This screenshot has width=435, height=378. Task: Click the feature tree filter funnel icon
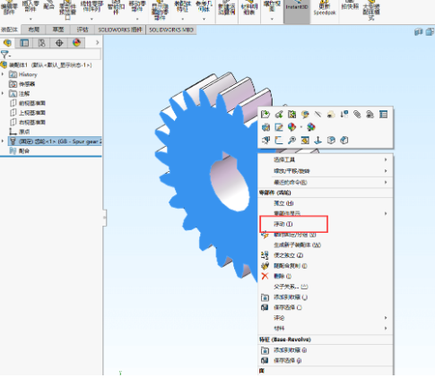(x=4, y=55)
